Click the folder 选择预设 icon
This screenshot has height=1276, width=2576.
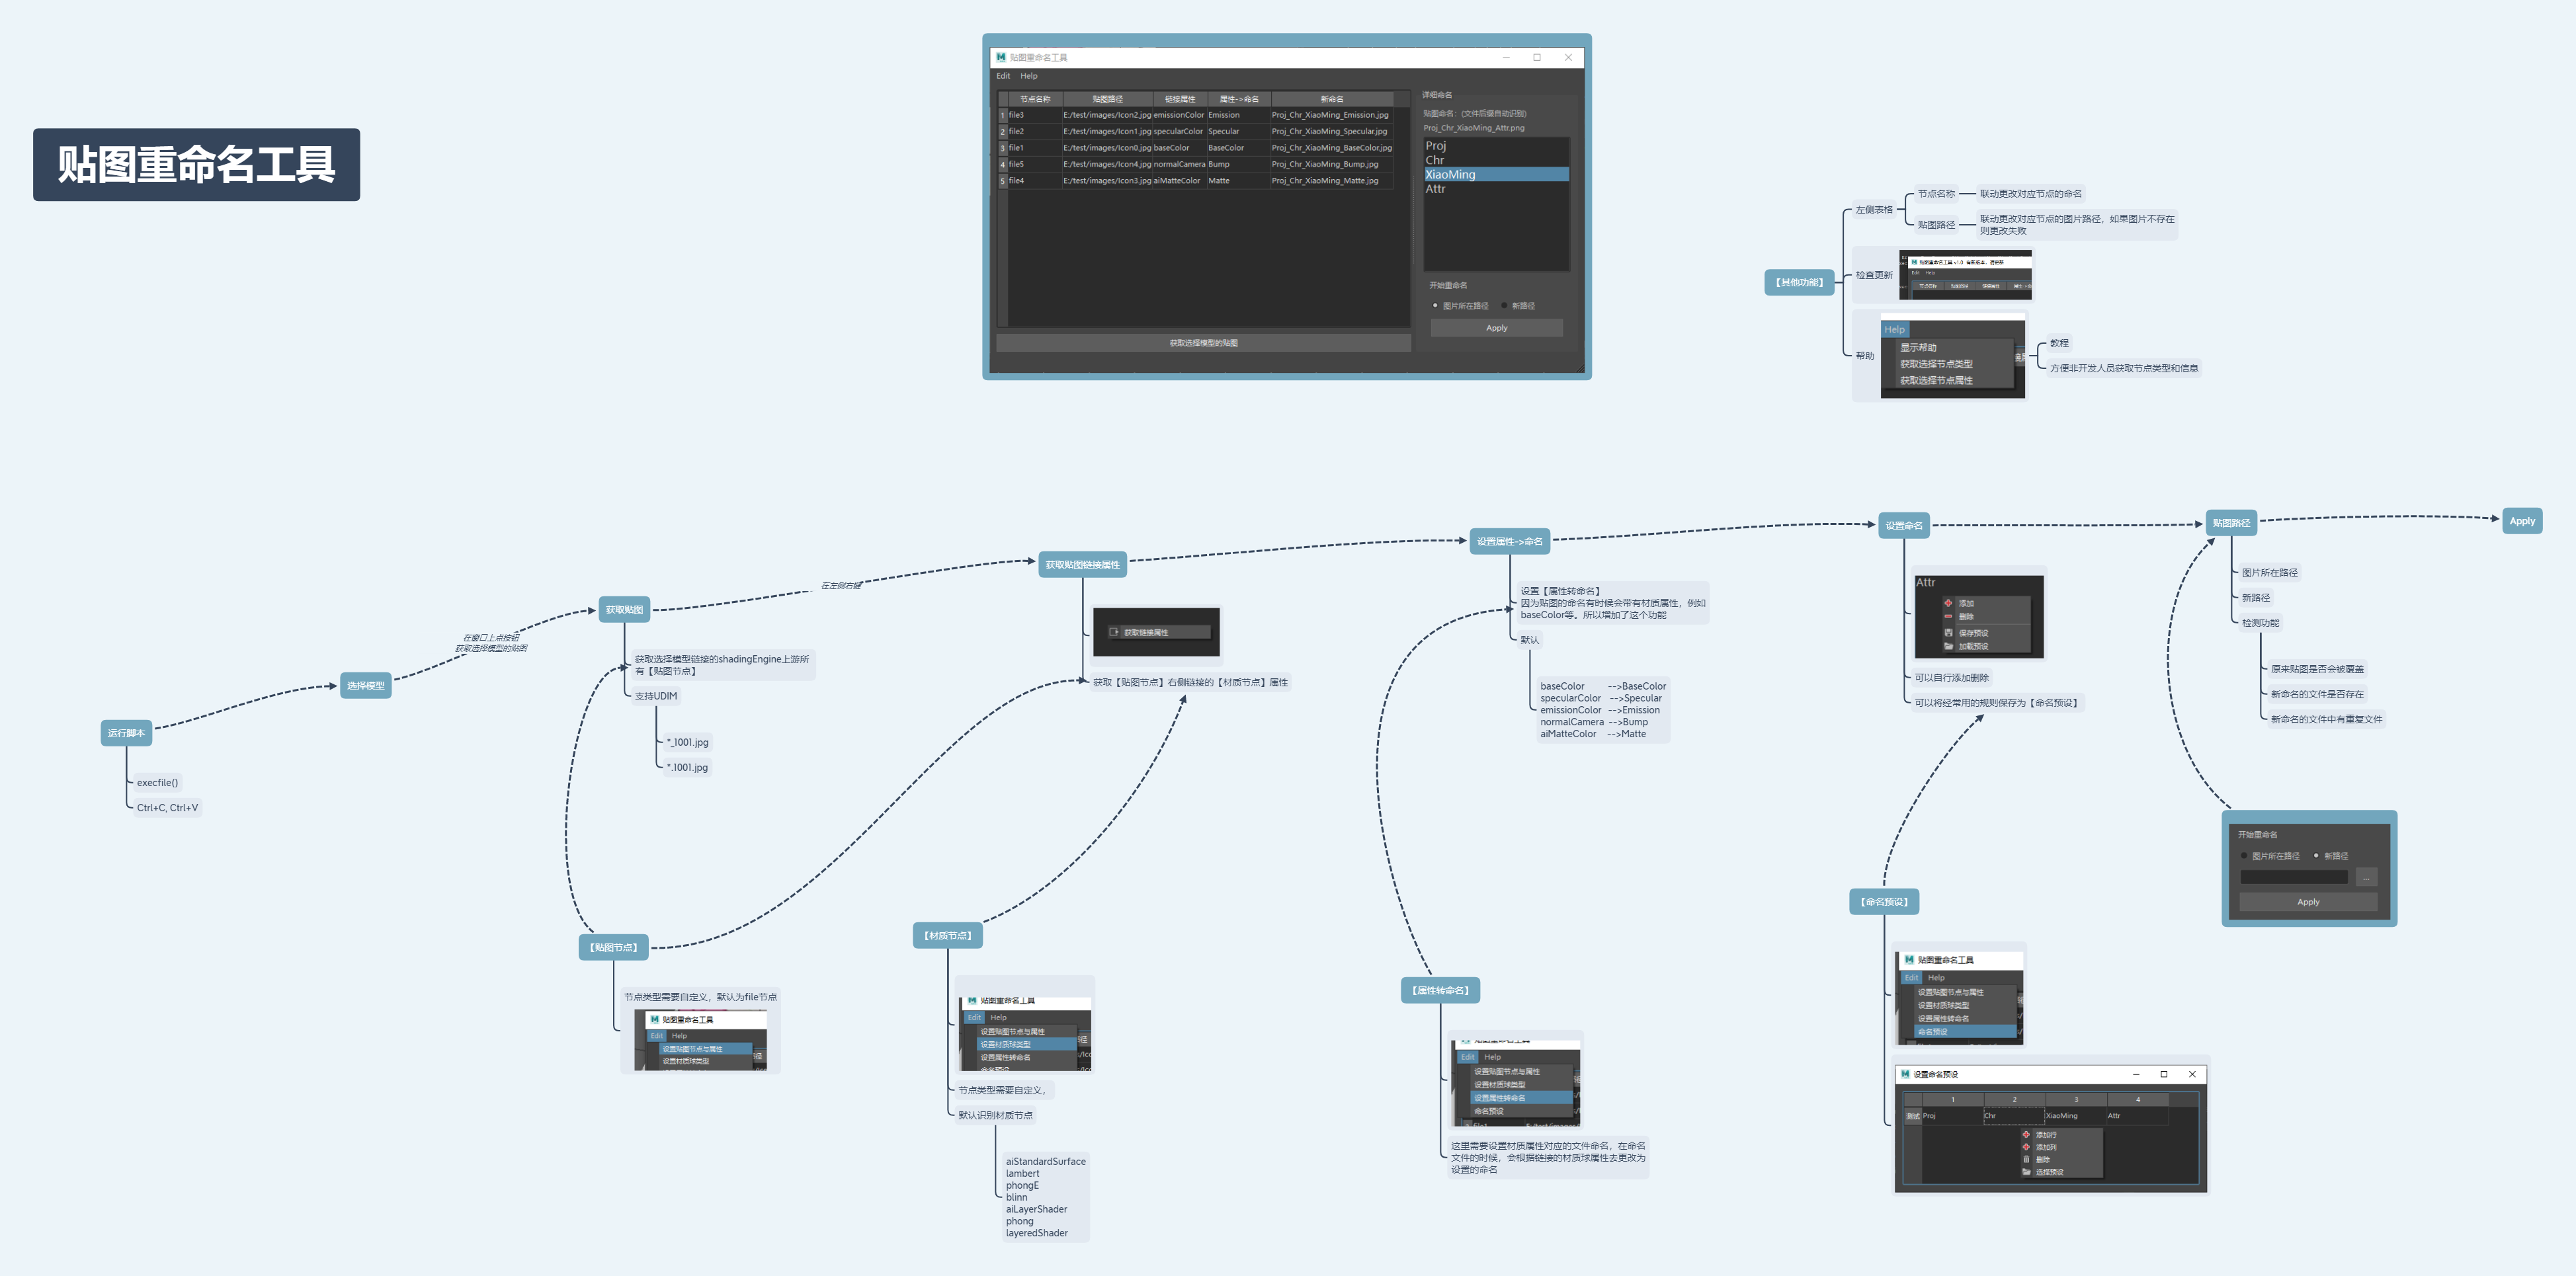[2026, 1172]
